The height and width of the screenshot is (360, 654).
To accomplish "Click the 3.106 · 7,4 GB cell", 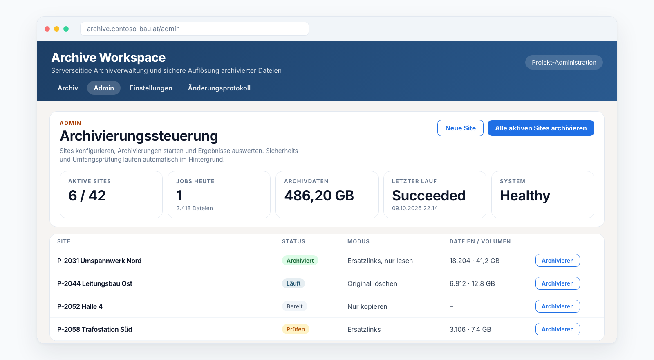I will click(x=470, y=329).
